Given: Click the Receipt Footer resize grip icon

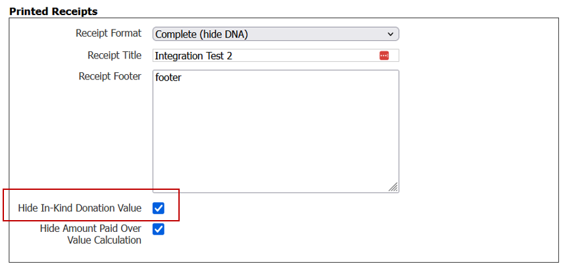Looking at the screenshot, I should point(393,187).
